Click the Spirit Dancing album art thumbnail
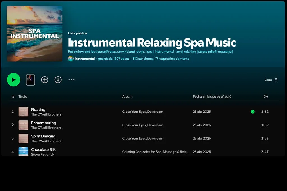 point(24,139)
